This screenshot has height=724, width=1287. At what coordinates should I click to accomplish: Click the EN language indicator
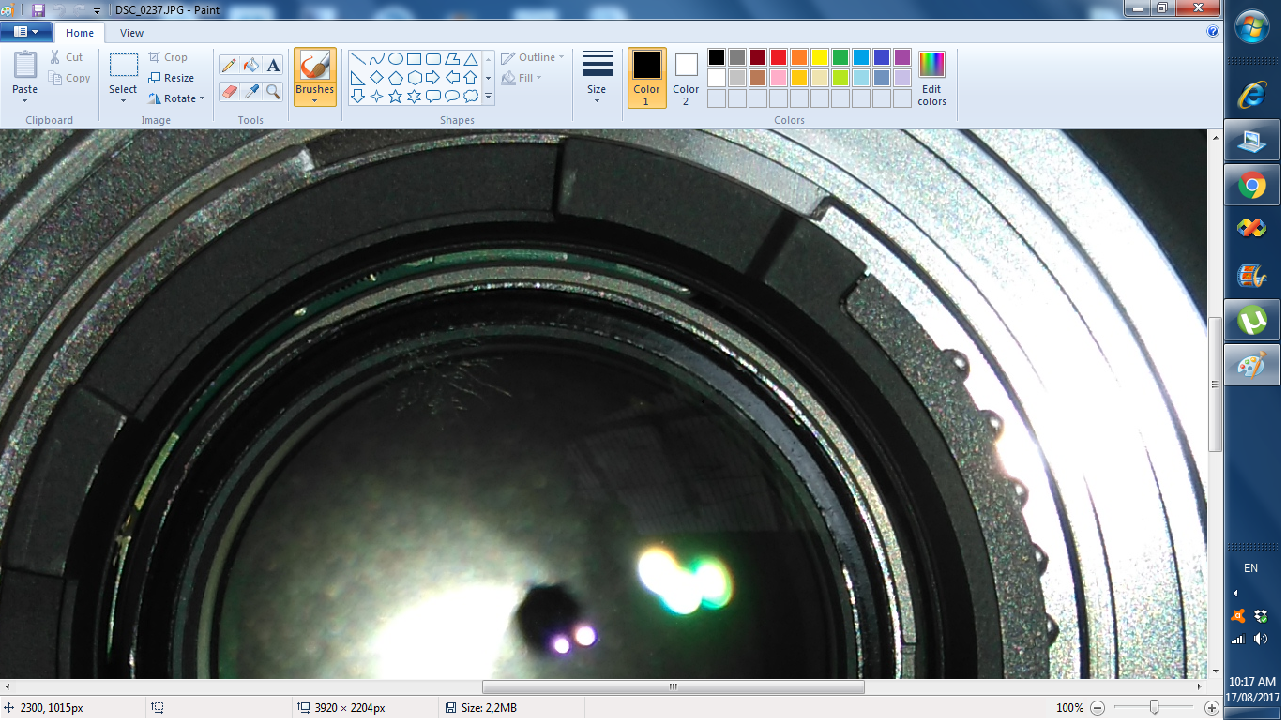click(x=1250, y=568)
